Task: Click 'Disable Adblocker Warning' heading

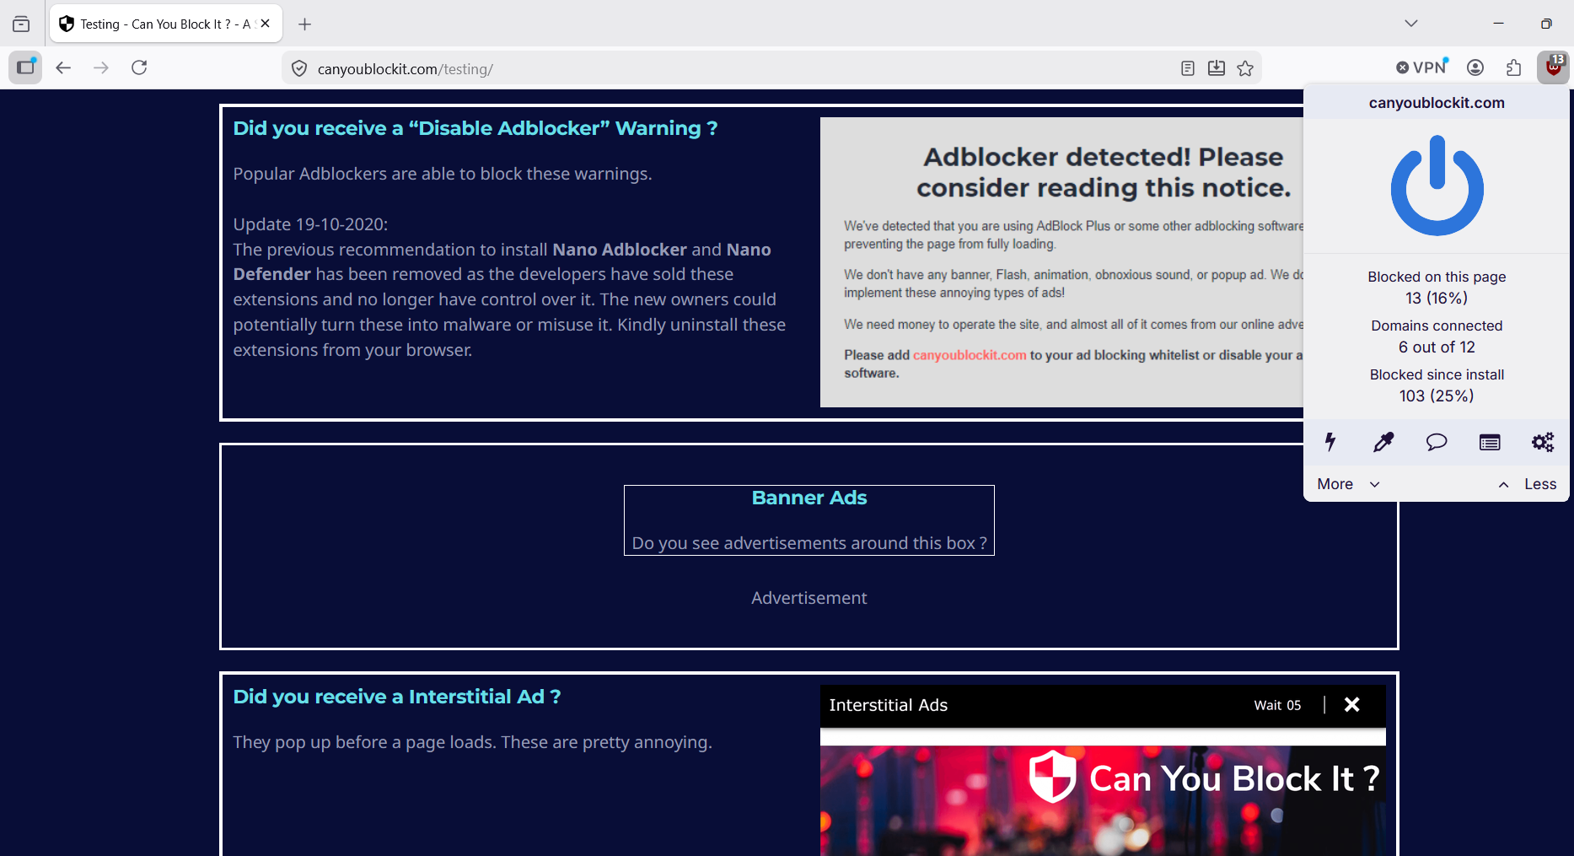Action: 475,128
